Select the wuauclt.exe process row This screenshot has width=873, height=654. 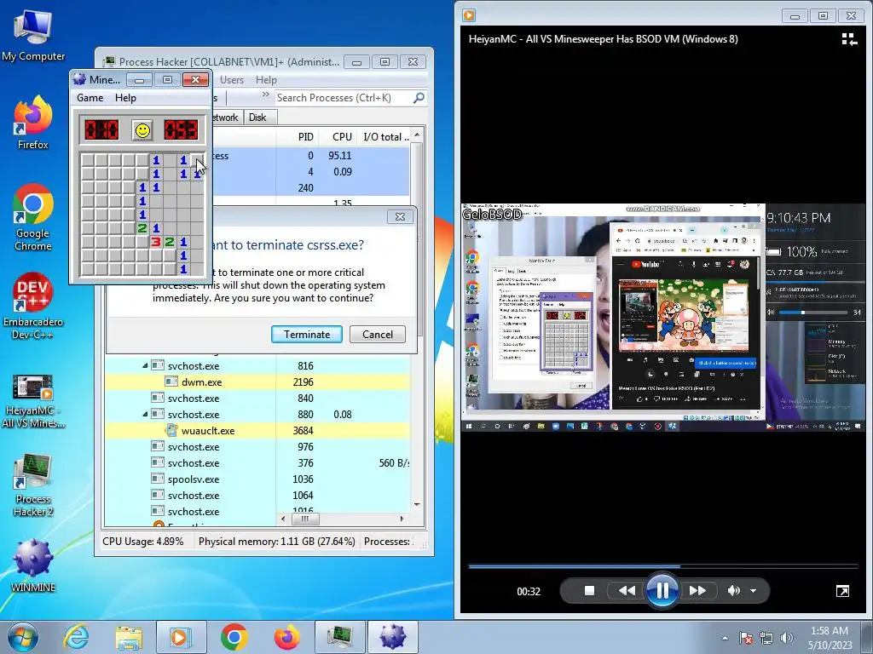tap(257, 430)
